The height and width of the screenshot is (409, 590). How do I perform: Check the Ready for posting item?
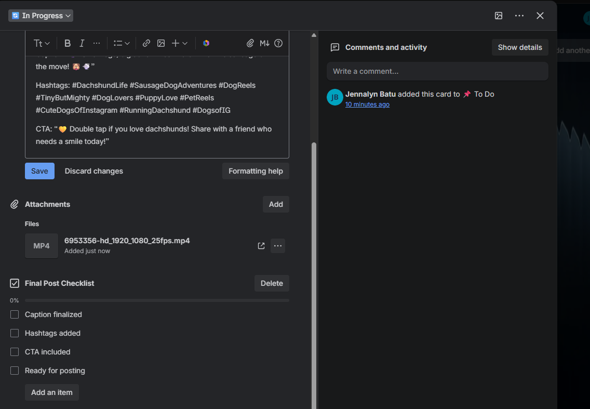[x=15, y=371]
